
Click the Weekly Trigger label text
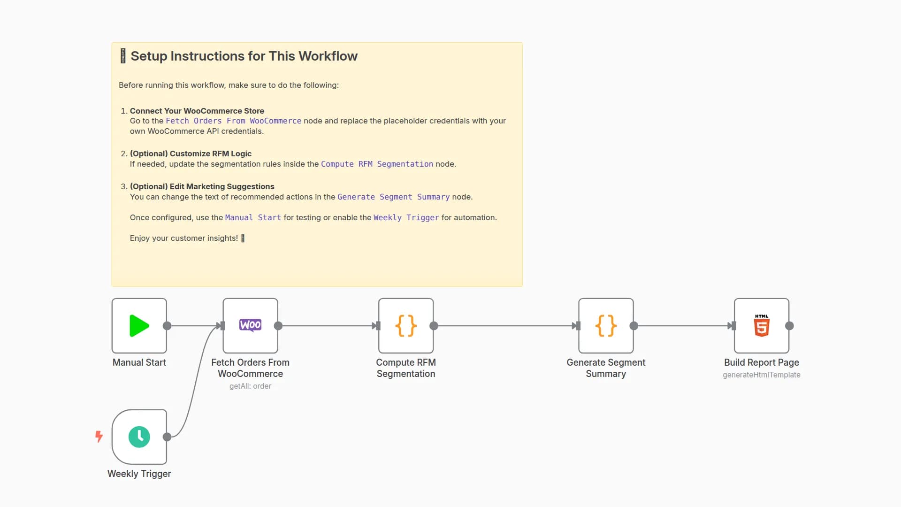[139, 474]
